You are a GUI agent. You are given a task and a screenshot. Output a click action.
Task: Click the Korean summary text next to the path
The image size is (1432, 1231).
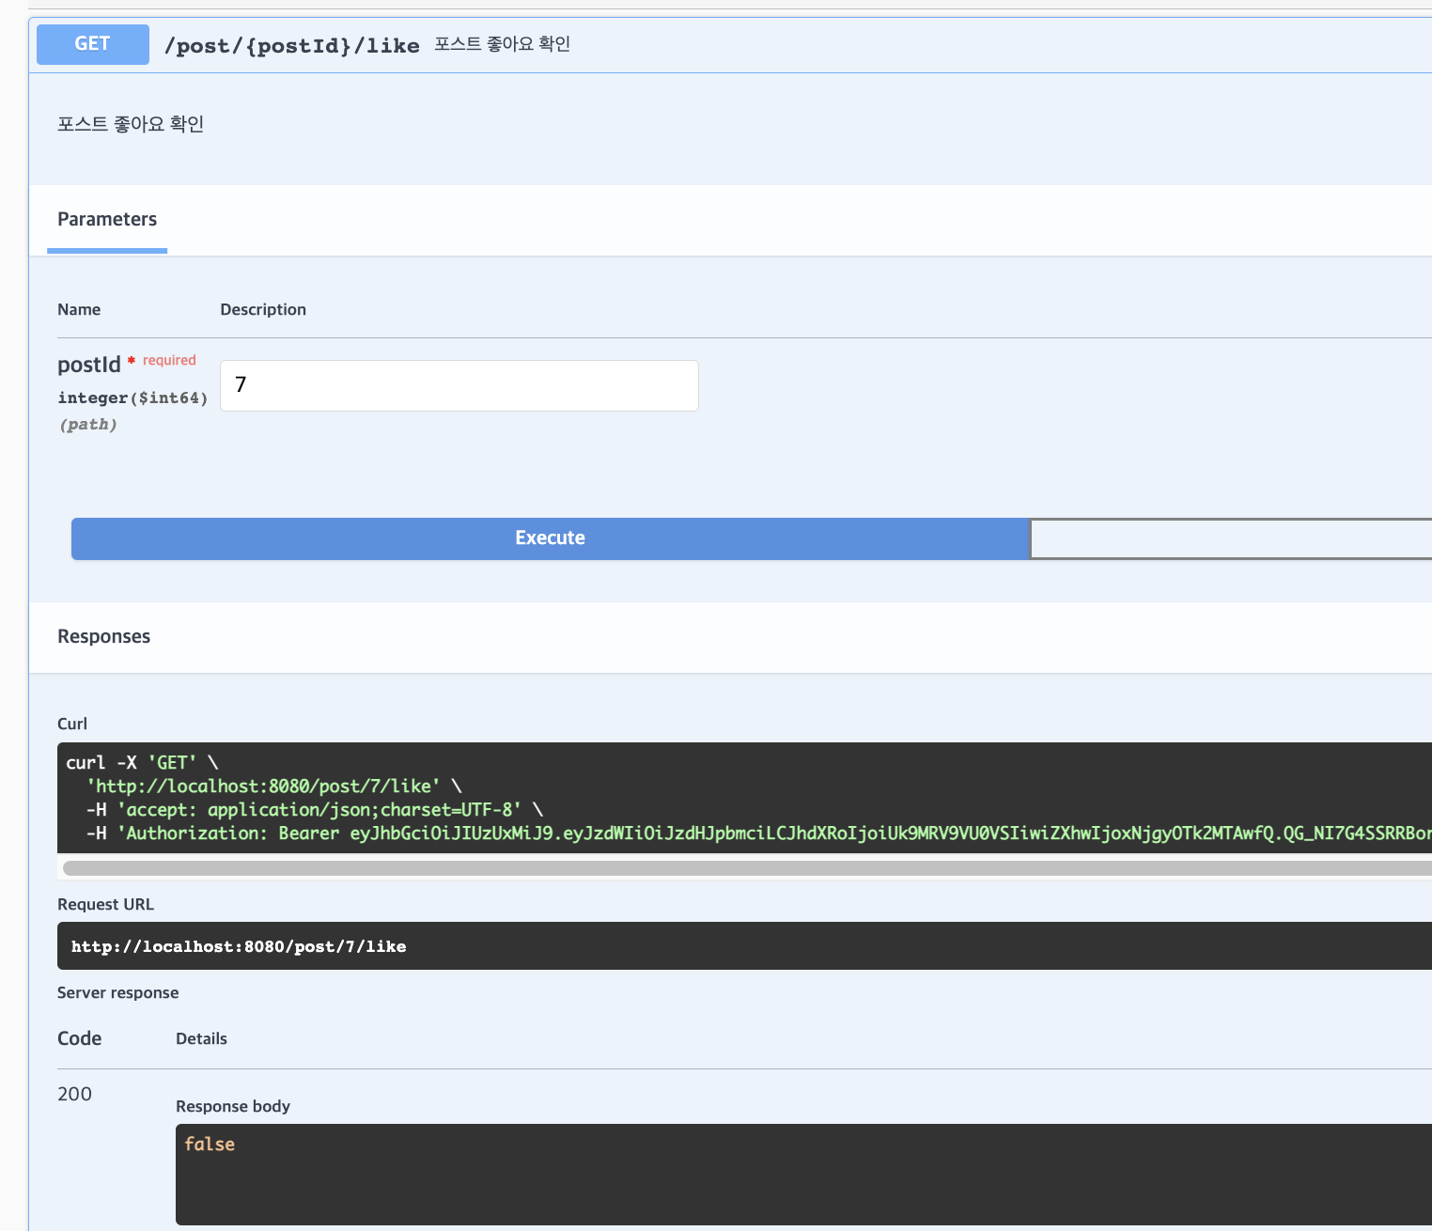pos(503,44)
